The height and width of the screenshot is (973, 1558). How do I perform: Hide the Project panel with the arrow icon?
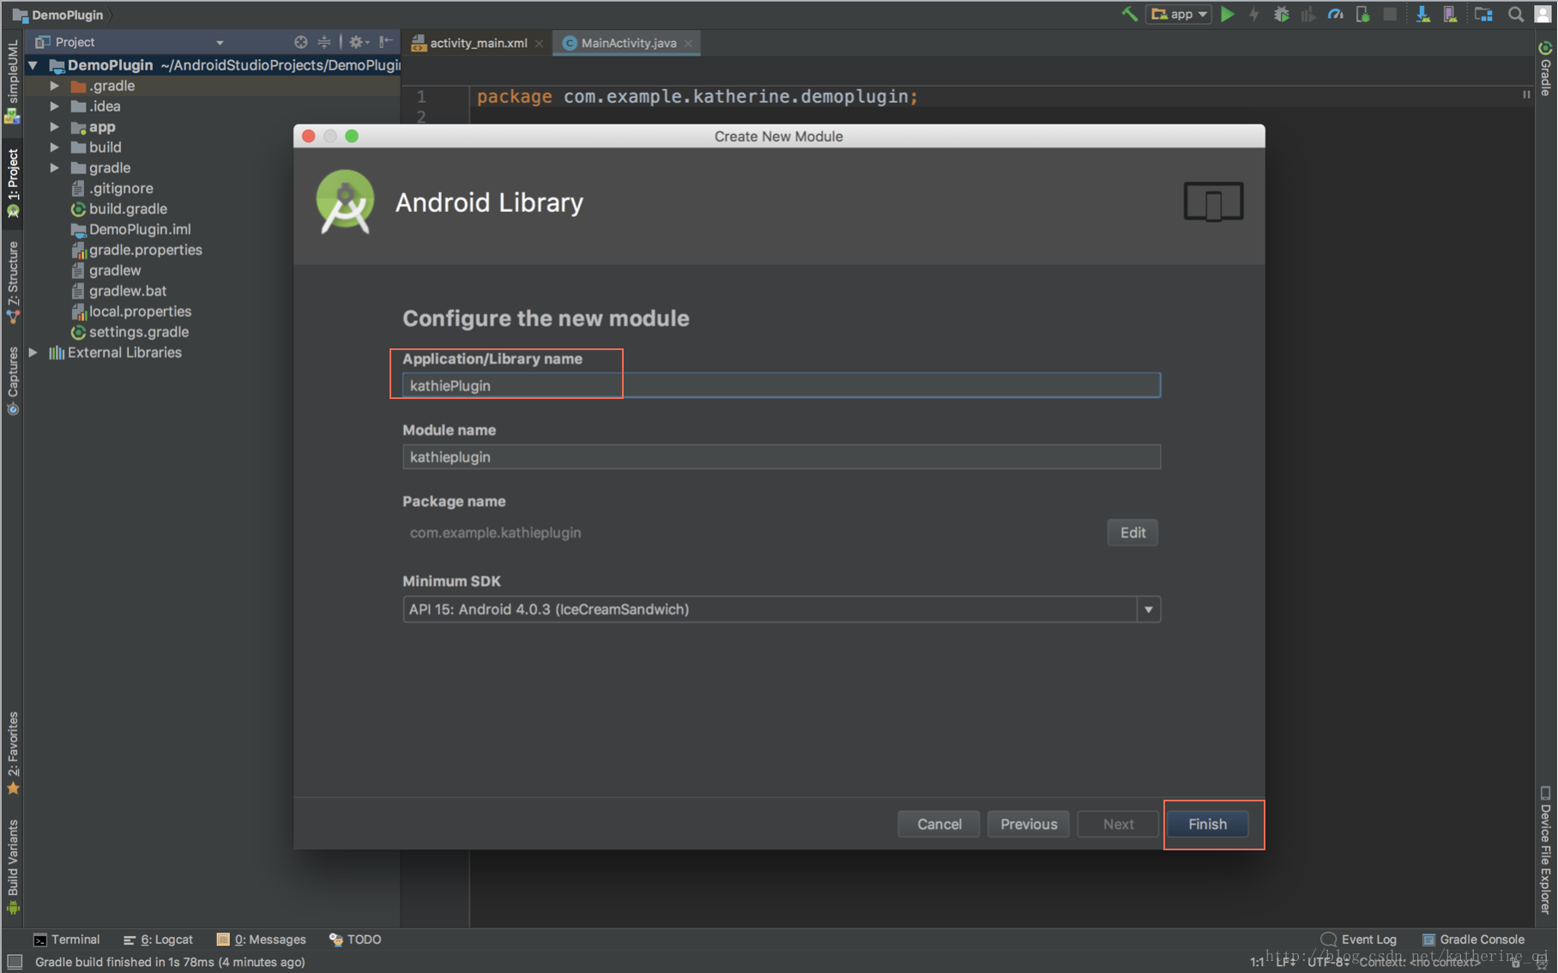coord(386,41)
